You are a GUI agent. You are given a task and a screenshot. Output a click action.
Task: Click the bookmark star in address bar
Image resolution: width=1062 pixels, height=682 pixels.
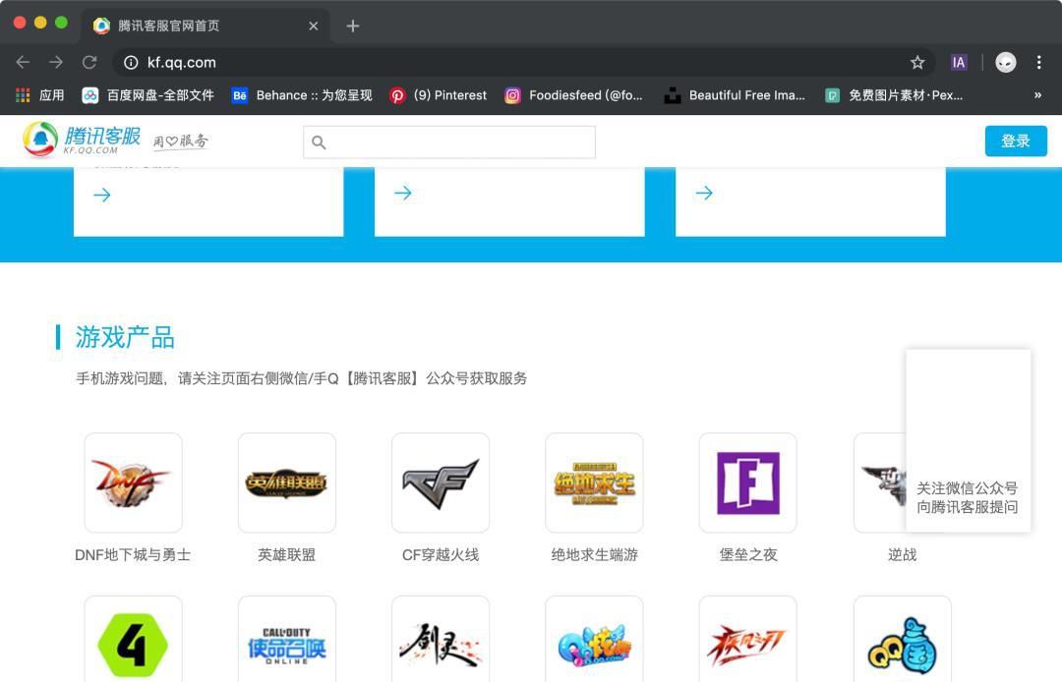pos(916,61)
